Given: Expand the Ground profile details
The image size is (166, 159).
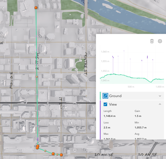Looking at the screenshot, I should (x=160, y=96).
